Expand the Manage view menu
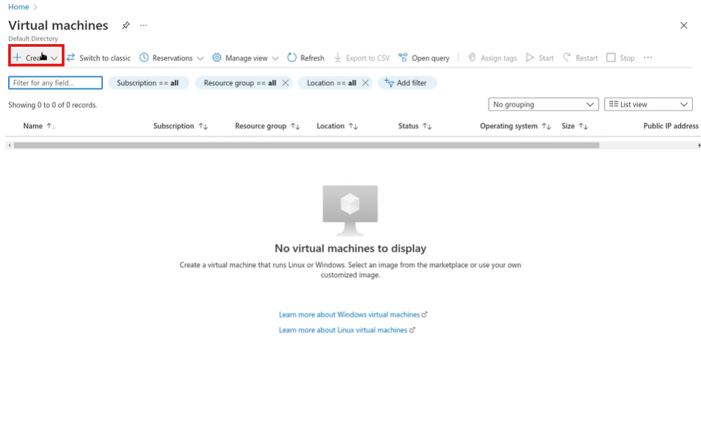The image size is (701, 440). pos(246,58)
